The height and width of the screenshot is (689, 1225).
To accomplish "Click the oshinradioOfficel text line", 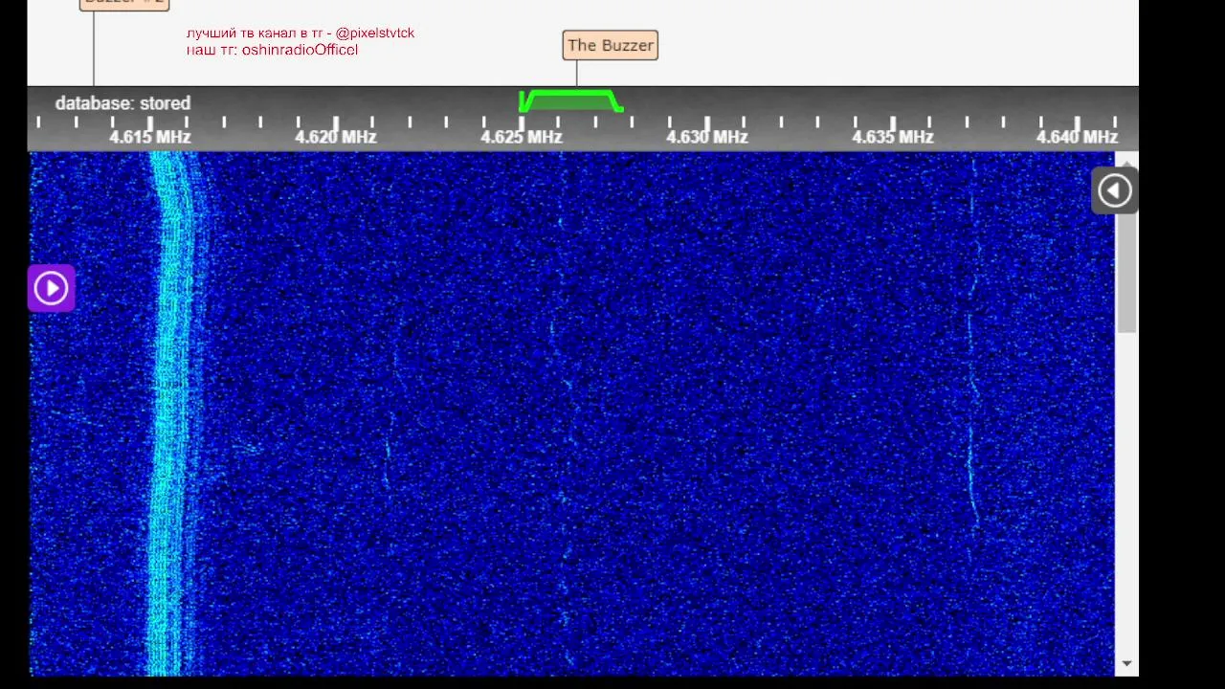I will pyautogui.click(x=272, y=49).
